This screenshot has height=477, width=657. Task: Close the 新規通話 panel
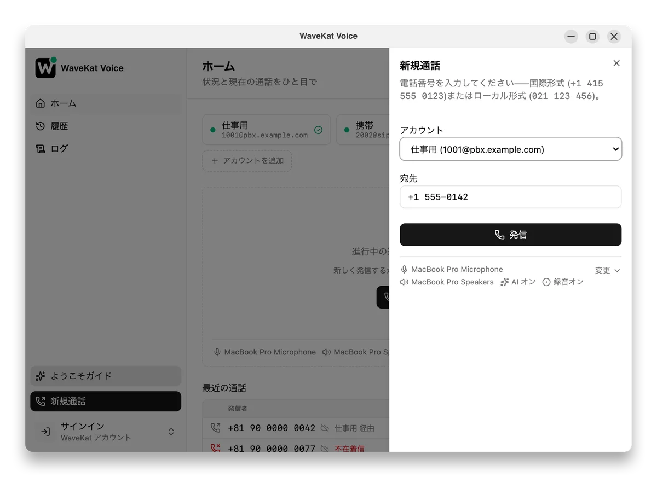pos(616,63)
